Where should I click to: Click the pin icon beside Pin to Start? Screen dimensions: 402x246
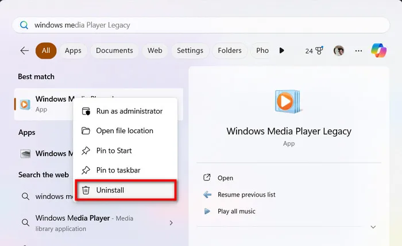(86, 151)
